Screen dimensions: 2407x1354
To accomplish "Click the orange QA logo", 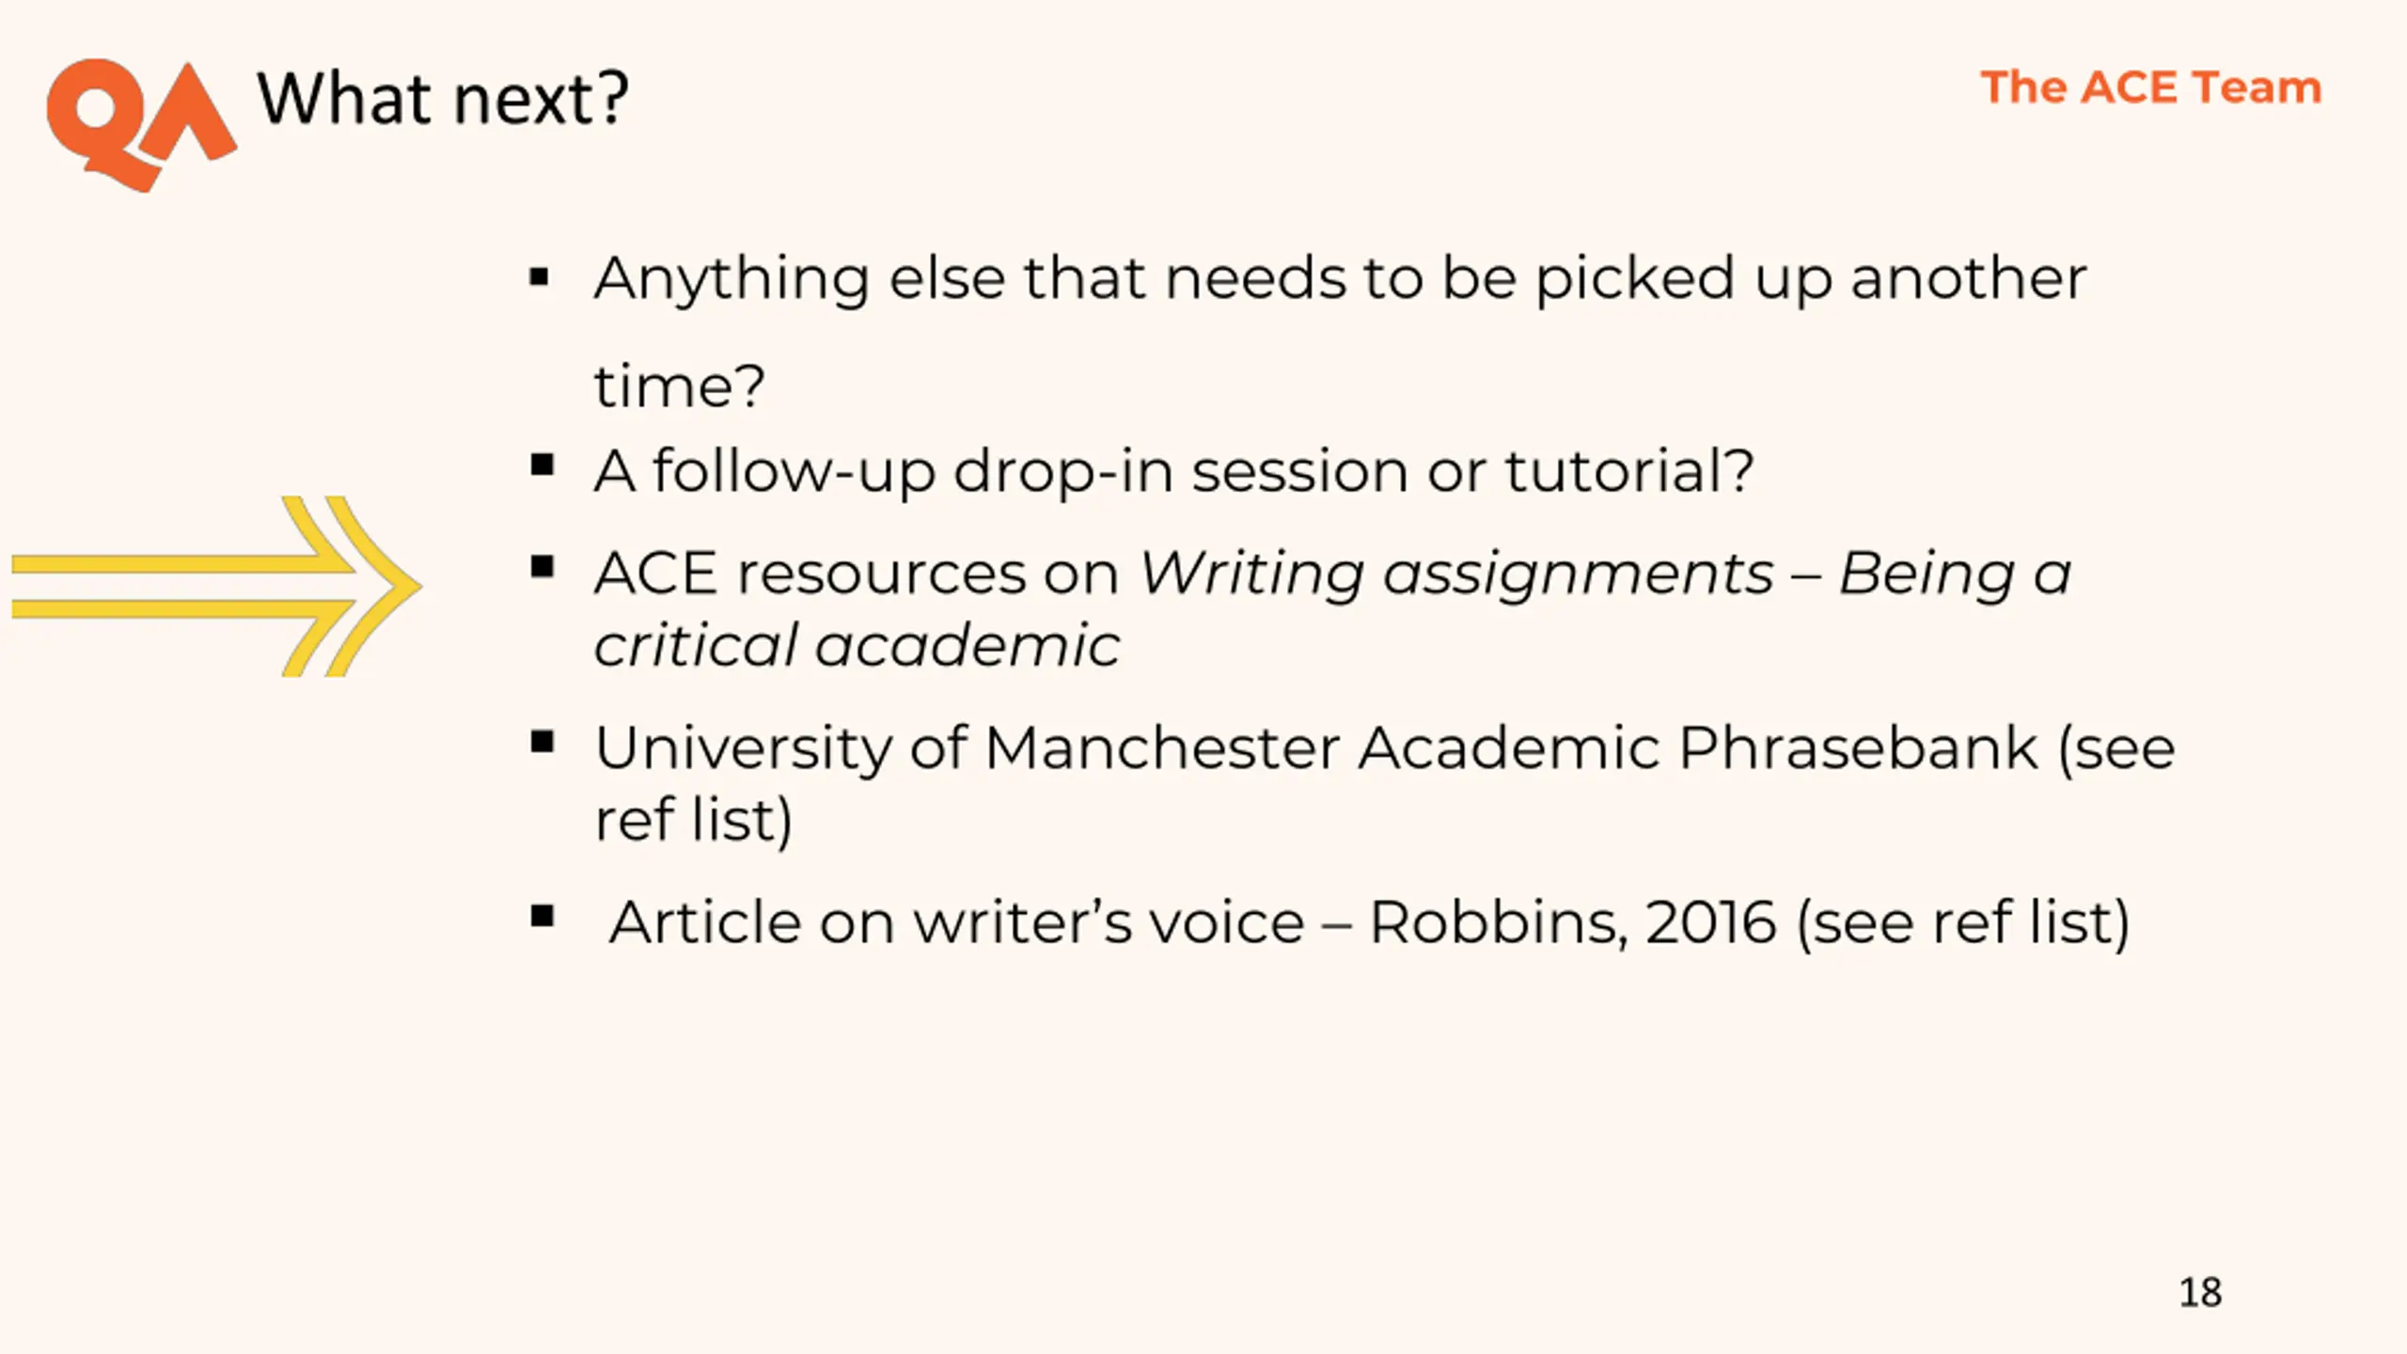I will (x=142, y=126).
